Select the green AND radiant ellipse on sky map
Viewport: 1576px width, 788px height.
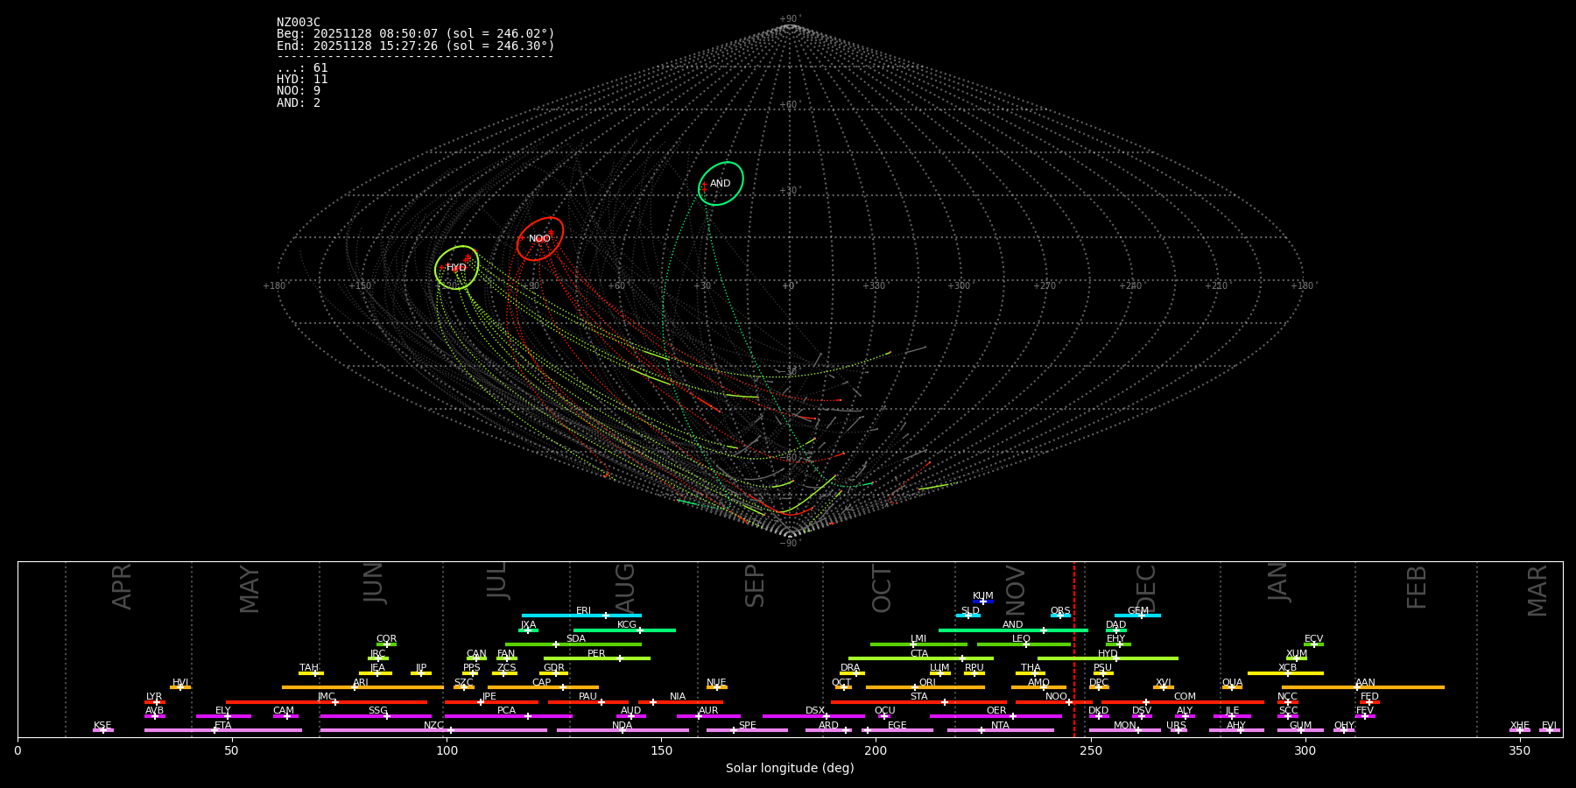click(721, 184)
